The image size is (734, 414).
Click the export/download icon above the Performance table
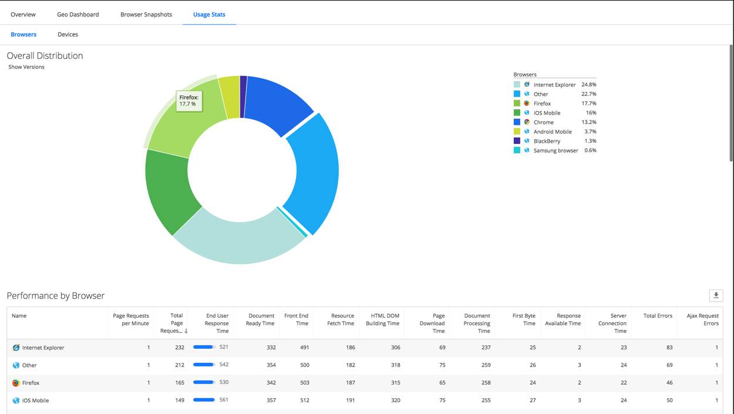tap(716, 295)
